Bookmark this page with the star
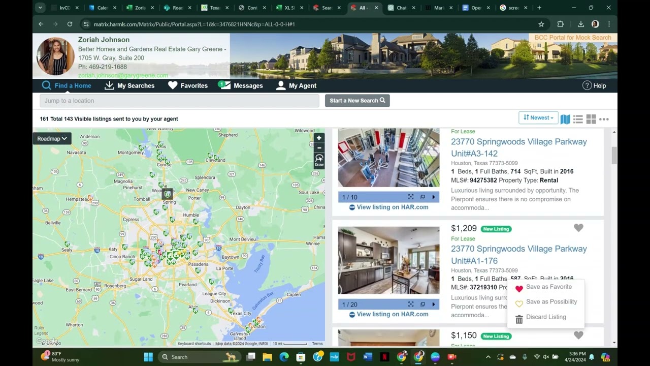 coord(541,24)
